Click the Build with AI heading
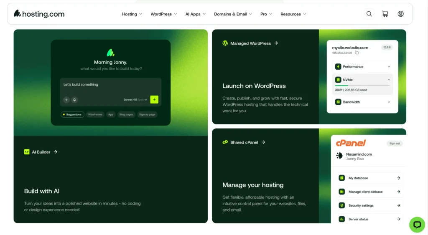Viewport: 428px width, 235px height. [42, 191]
